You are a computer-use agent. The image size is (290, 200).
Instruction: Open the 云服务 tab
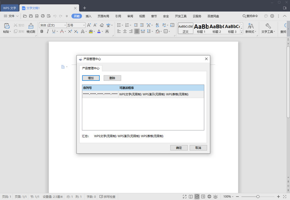[197, 16]
